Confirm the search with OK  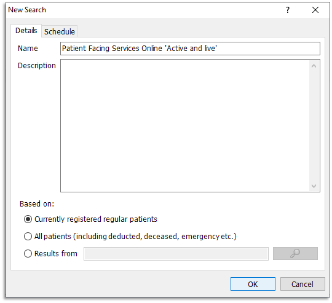click(253, 284)
